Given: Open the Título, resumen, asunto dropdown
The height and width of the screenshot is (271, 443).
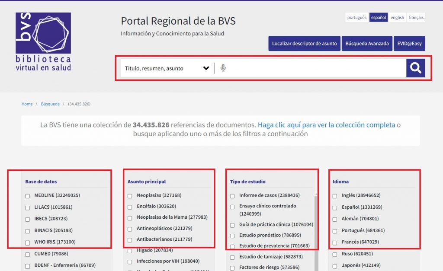Looking at the screenshot, I should coord(167,68).
